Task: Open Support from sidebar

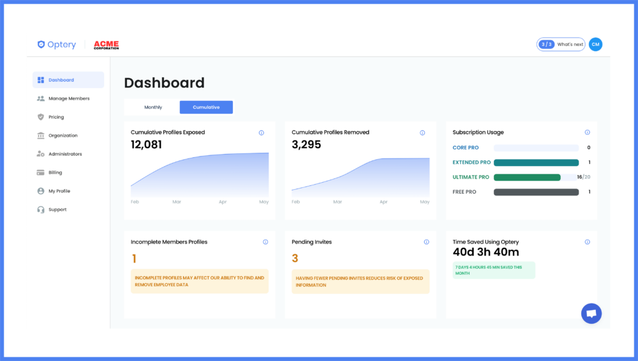Action: (68, 210)
